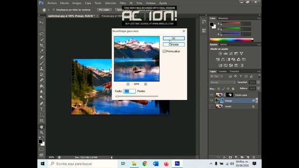Add a Curves adjustment

point(231,54)
